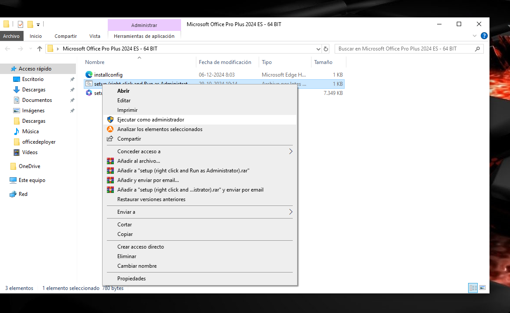
Task: Switch to the Compartir ribbon tab
Action: 66,36
